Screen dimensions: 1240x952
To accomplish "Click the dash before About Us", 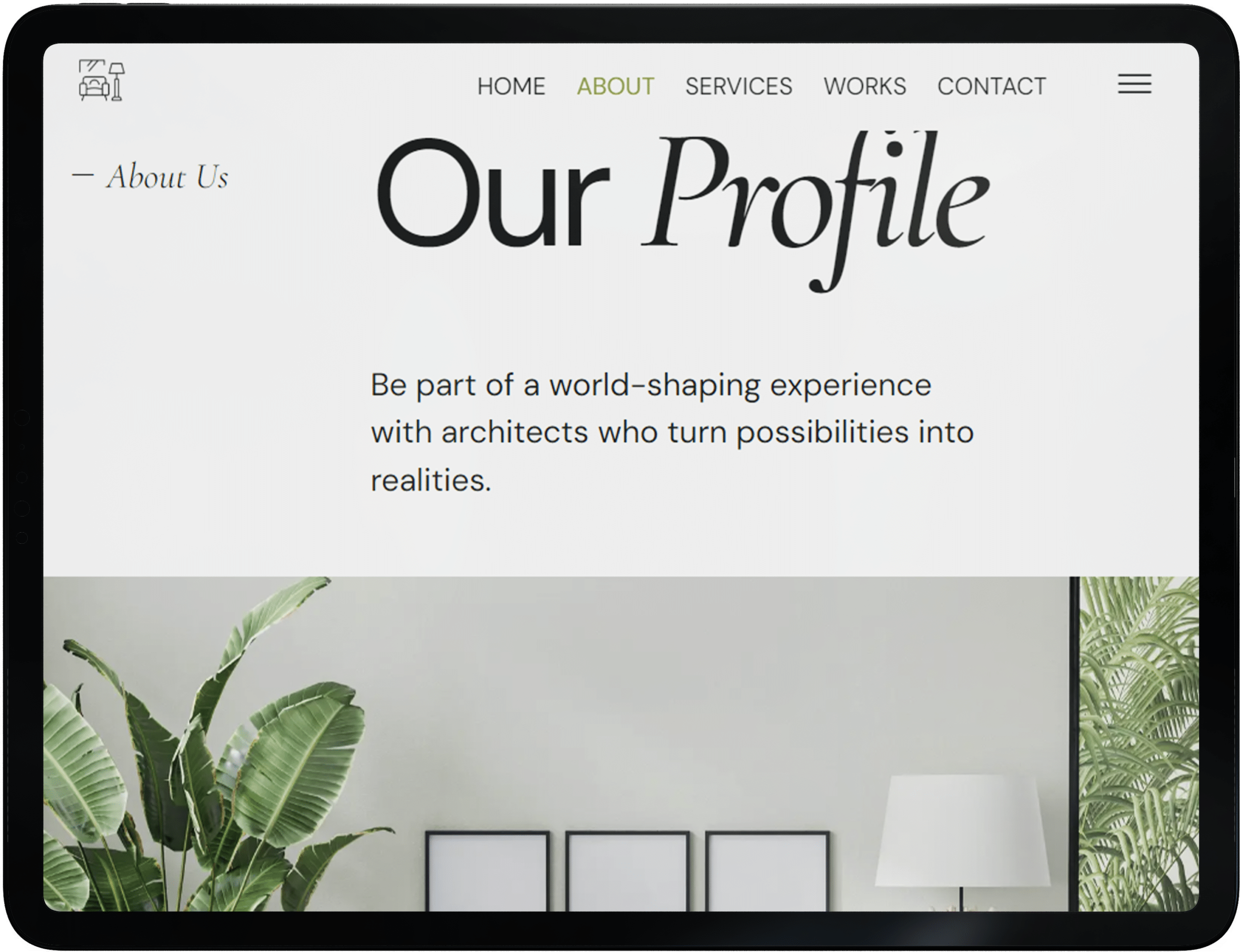I will (x=83, y=175).
